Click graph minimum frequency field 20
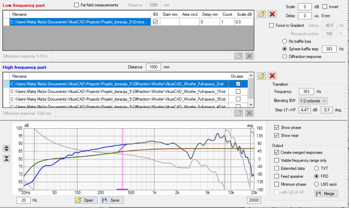349x208 pixels. pos(24,200)
